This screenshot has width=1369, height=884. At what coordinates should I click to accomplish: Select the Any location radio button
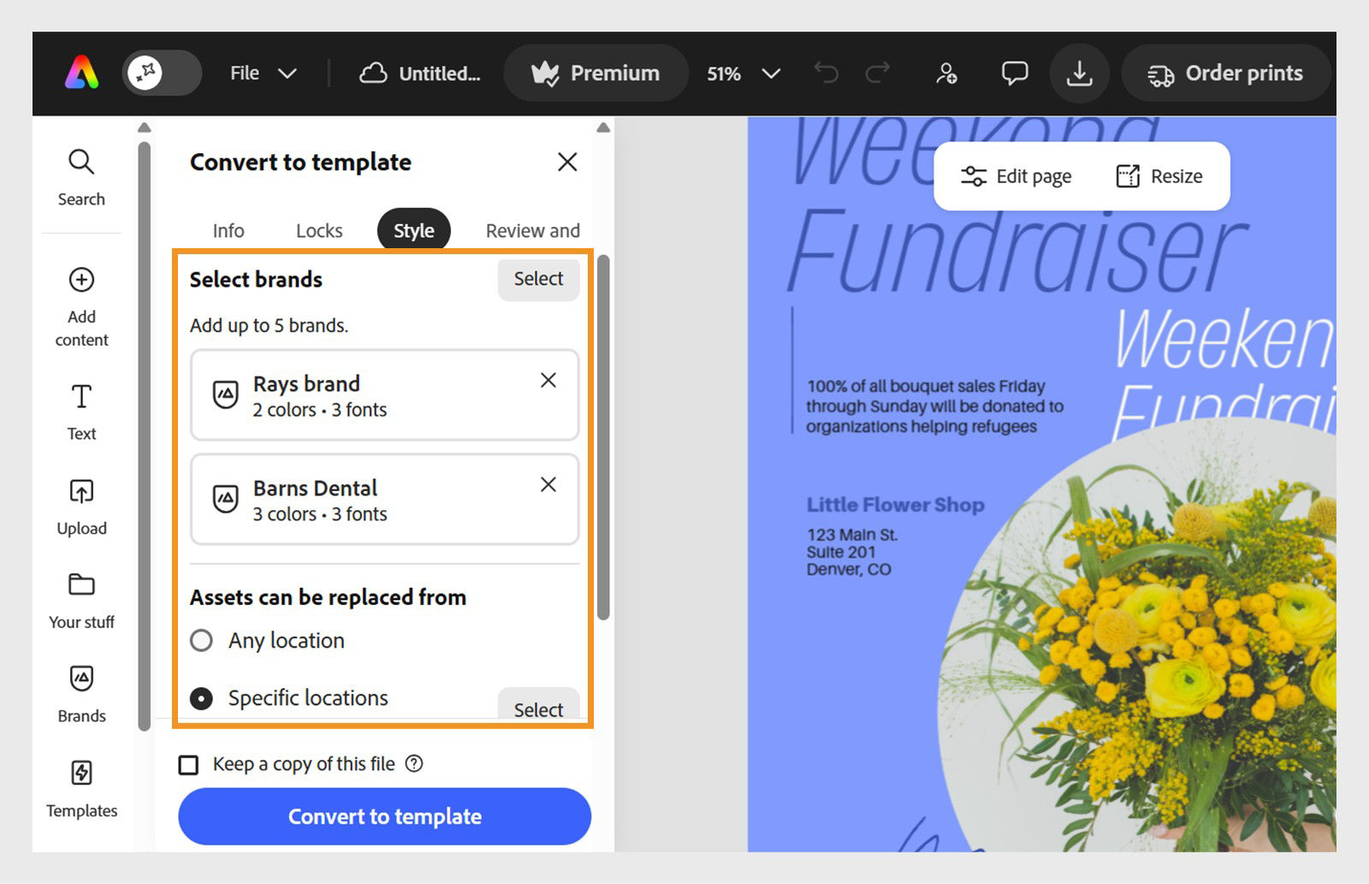(x=201, y=640)
